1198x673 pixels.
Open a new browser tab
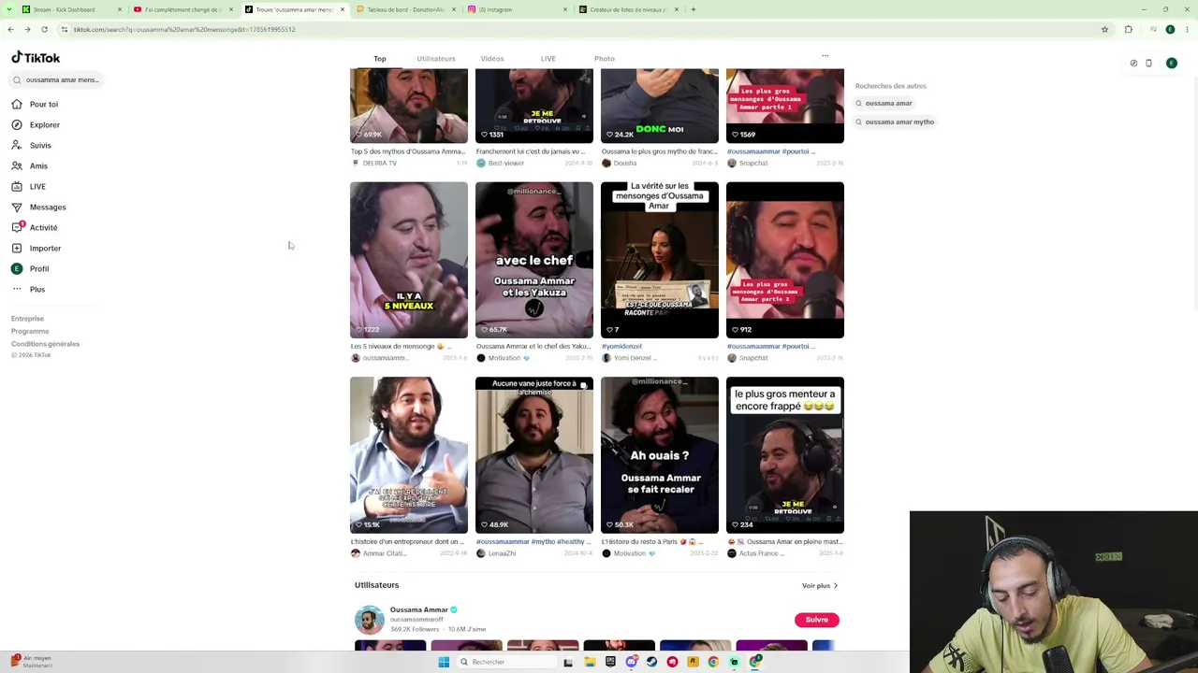[x=693, y=9]
